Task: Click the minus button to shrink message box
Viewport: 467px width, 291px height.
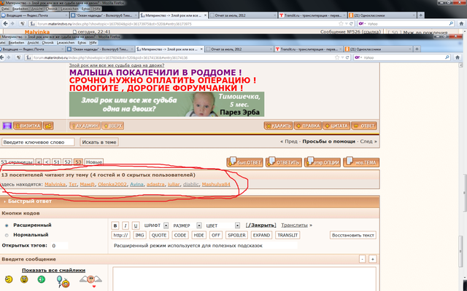Action: click(363, 259)
